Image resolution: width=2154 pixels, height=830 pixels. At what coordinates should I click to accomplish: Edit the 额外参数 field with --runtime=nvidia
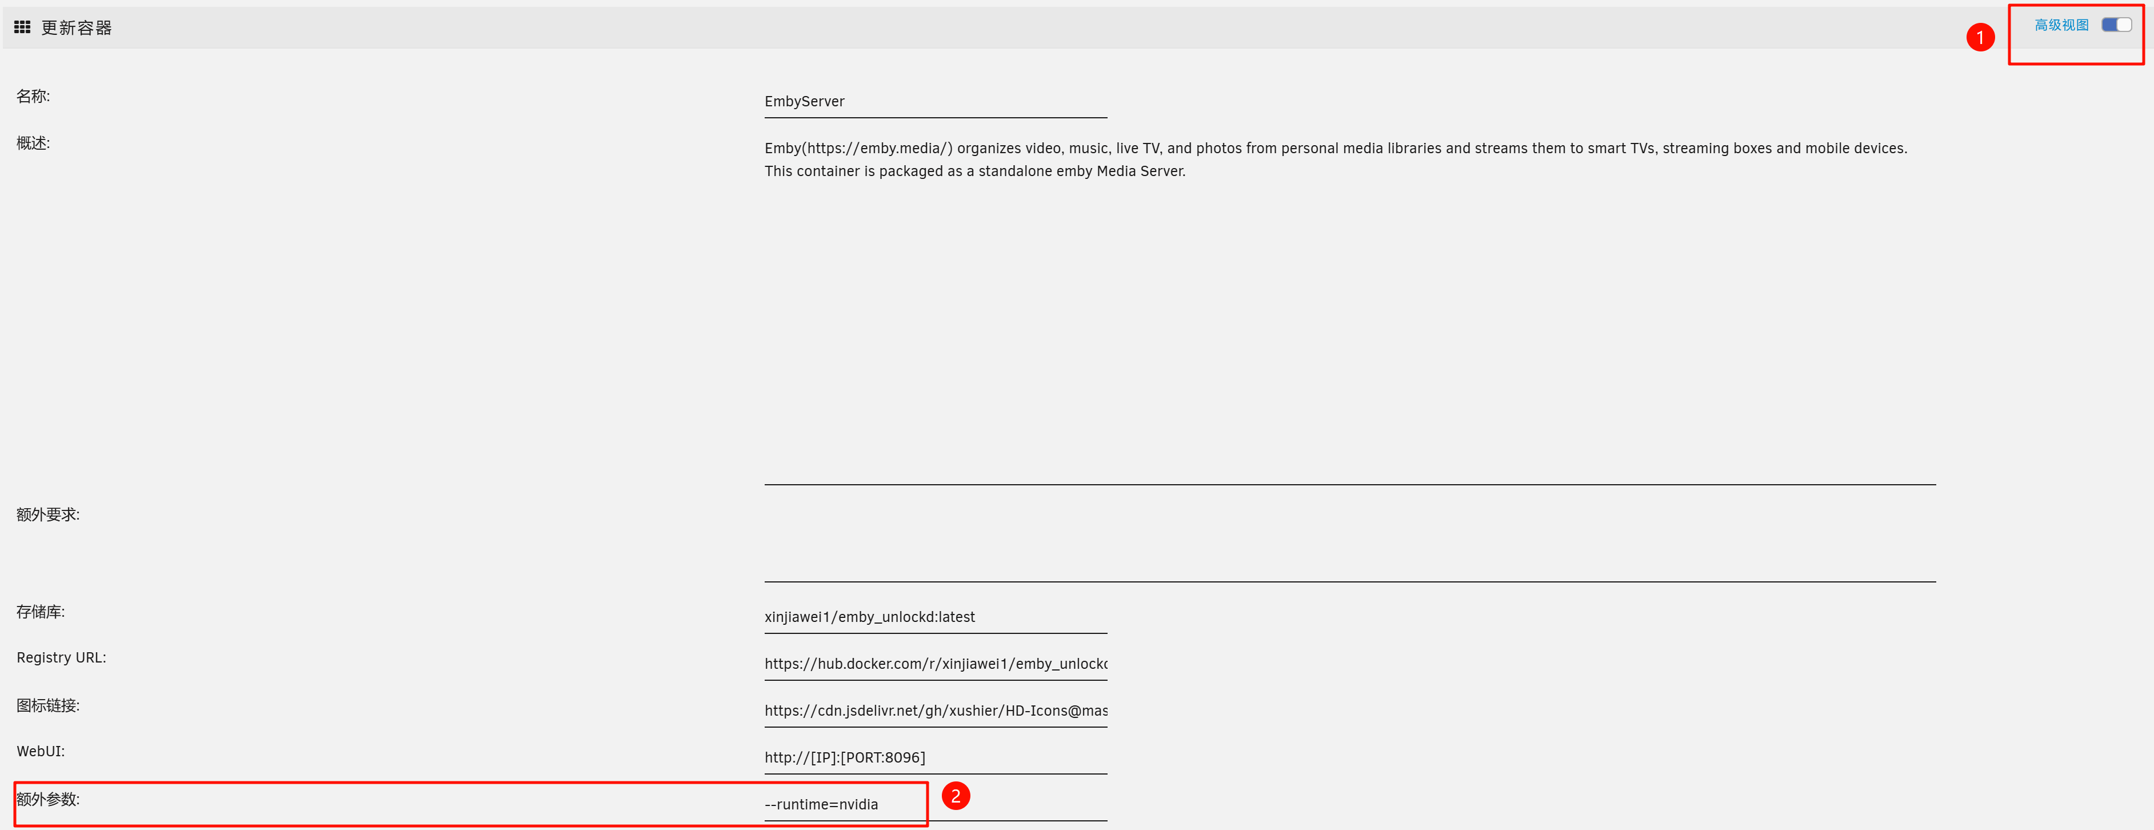coord(935,805)
